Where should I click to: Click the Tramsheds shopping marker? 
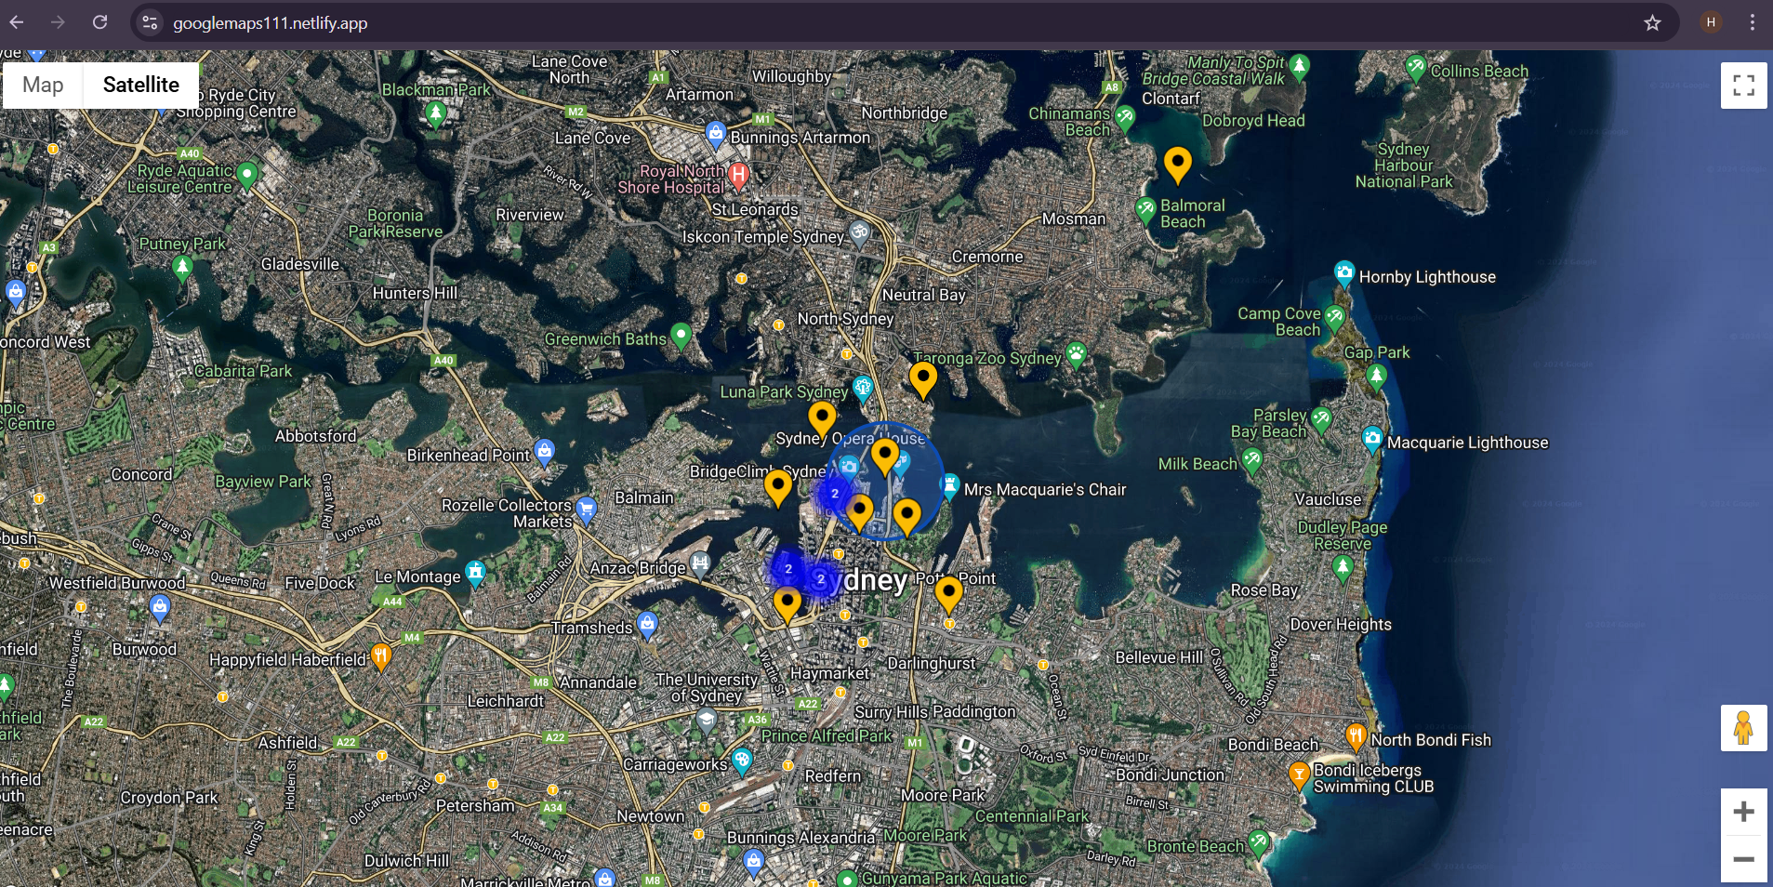coord(648,624)
